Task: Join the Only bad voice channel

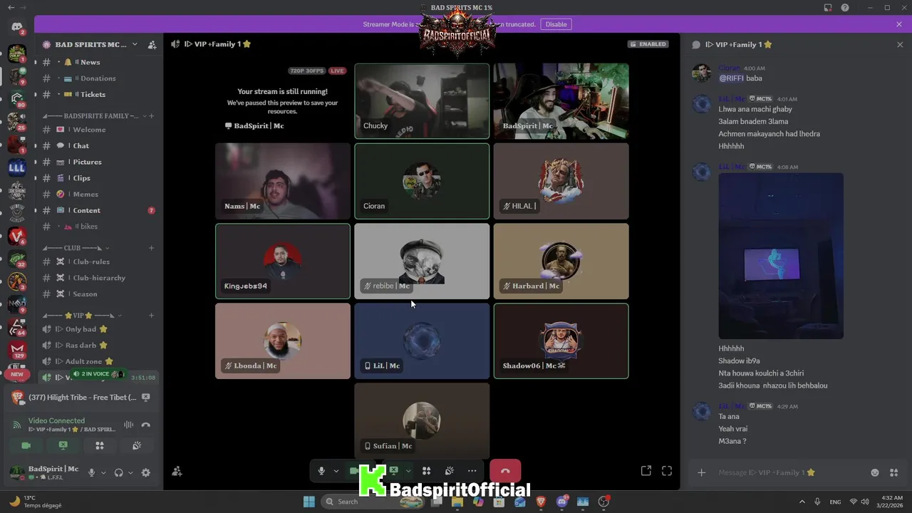Action: click(100, 329)
